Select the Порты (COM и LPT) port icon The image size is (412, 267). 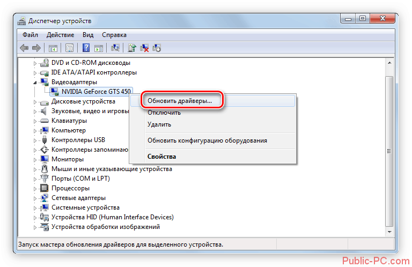pos(45,179)
